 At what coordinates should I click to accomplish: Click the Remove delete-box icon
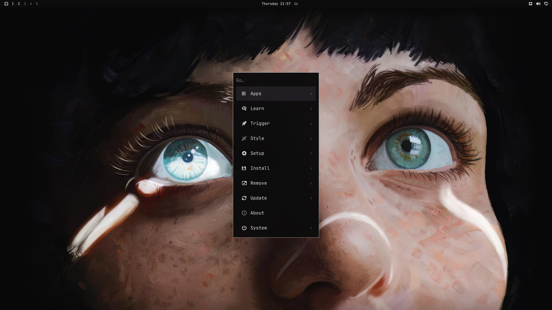pos(244,183)
